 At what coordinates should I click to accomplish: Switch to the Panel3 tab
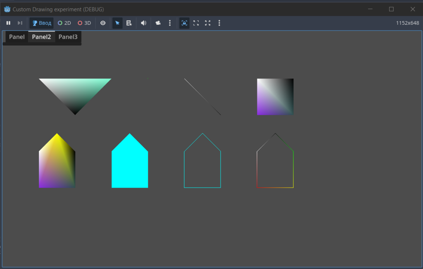point(68,37)
